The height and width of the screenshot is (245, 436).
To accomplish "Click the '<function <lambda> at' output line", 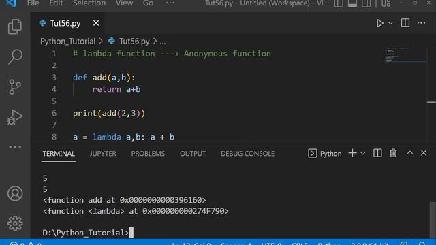I will [x=136, y=211].
